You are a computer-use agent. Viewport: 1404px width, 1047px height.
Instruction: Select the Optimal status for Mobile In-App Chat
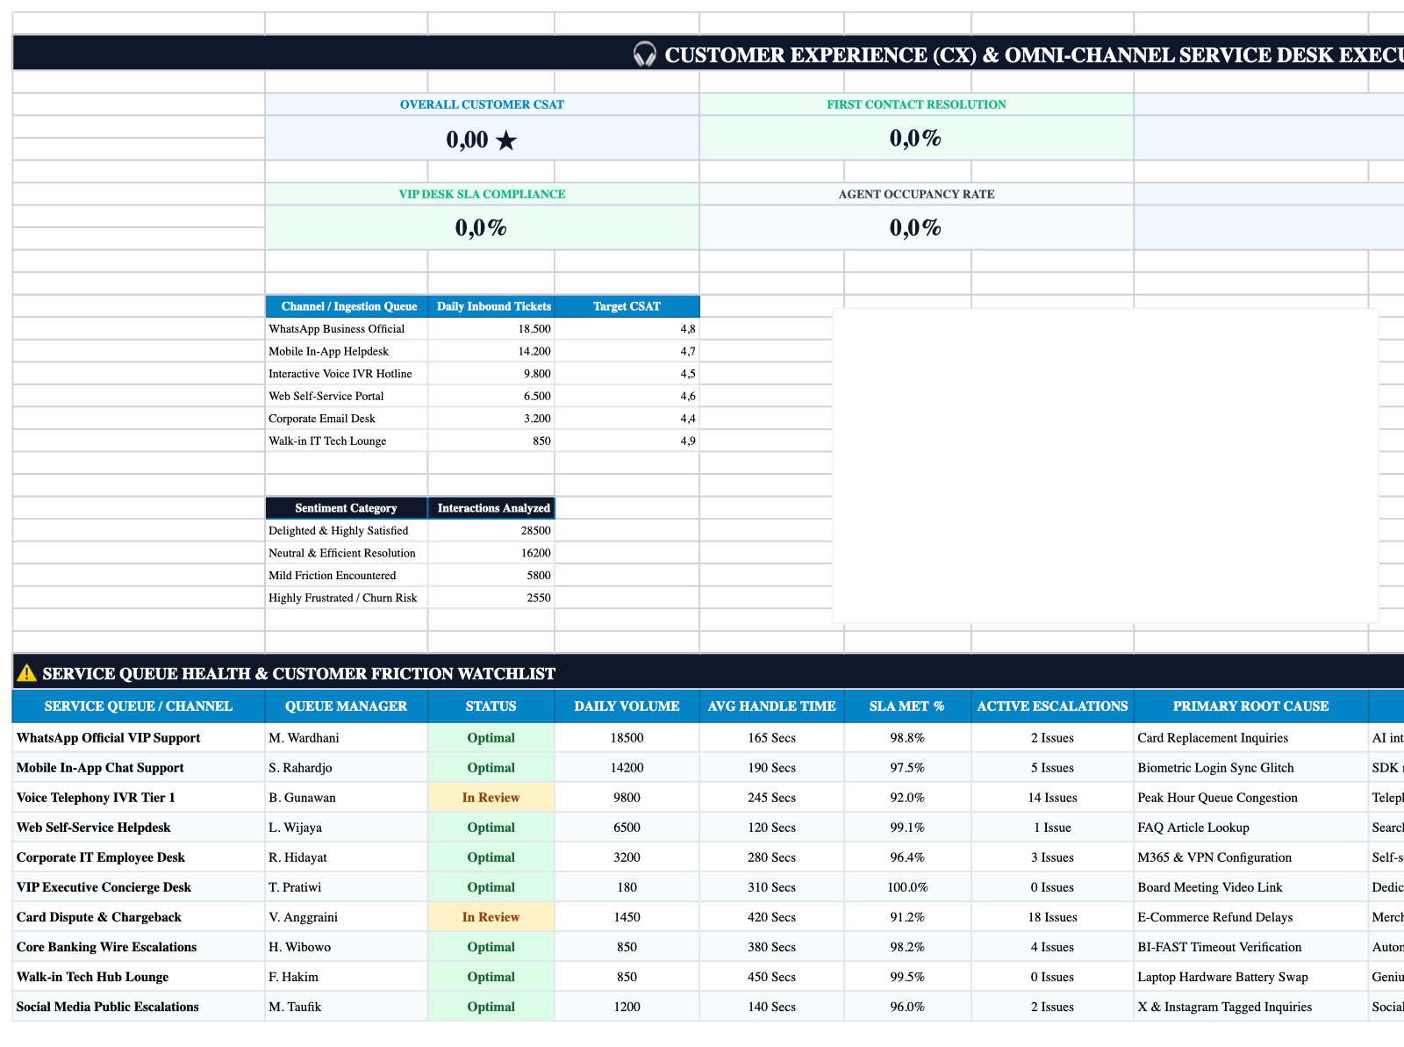tap(491, 768)
